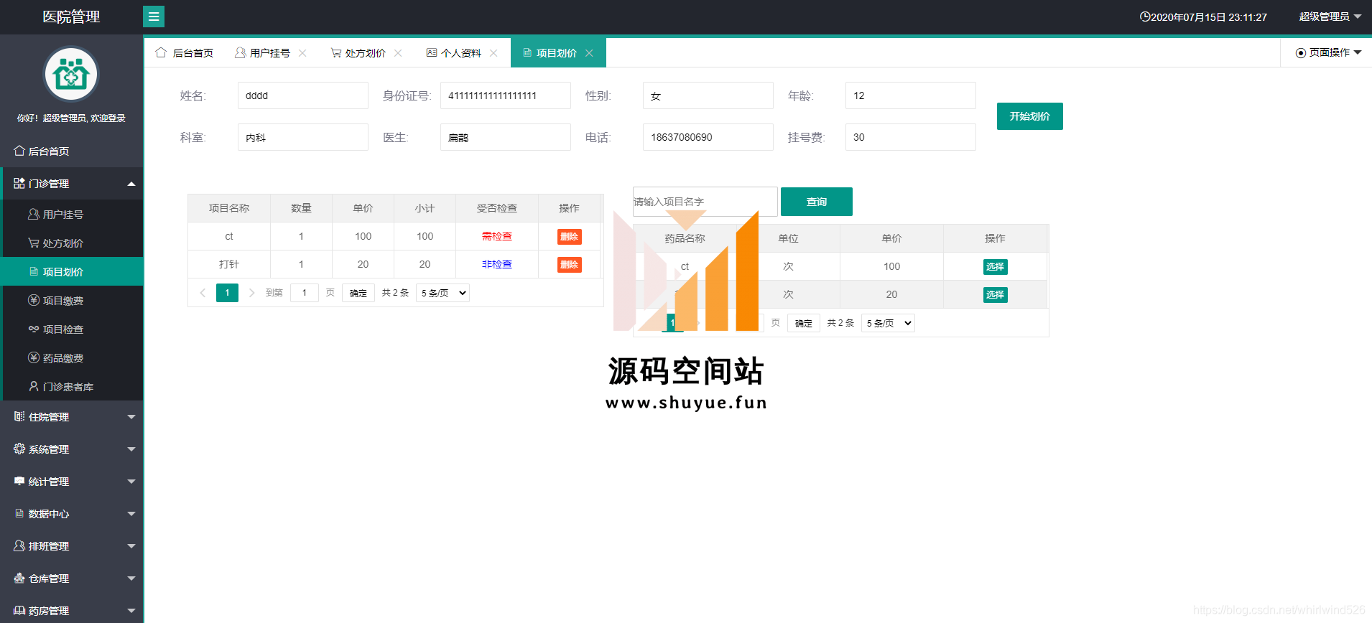Viewport: 1372px width, 623px height.
Task: Close the 个人资料 tab
Action: pyautogui.click(x=493, y=53)
